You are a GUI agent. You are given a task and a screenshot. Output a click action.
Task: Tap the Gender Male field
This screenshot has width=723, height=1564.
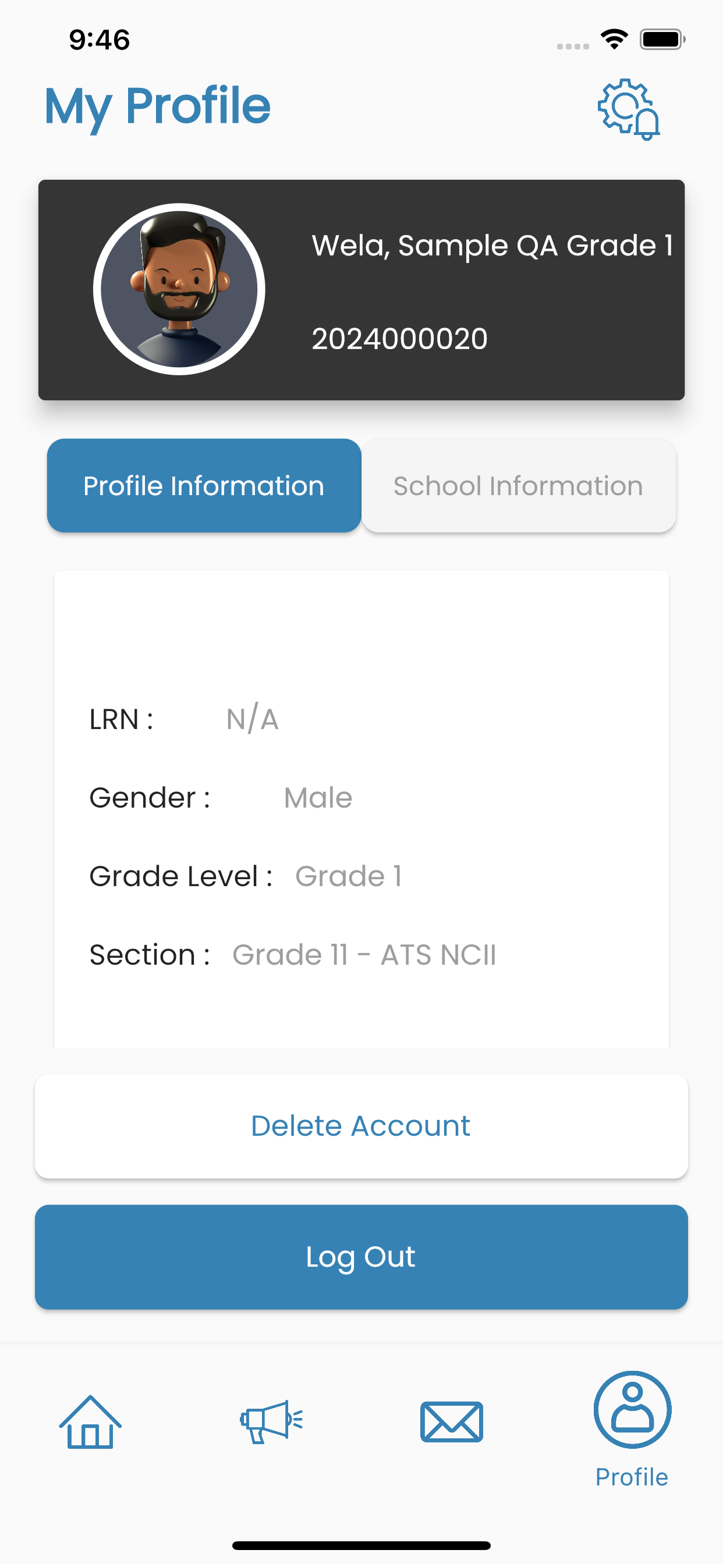point(318,798)
